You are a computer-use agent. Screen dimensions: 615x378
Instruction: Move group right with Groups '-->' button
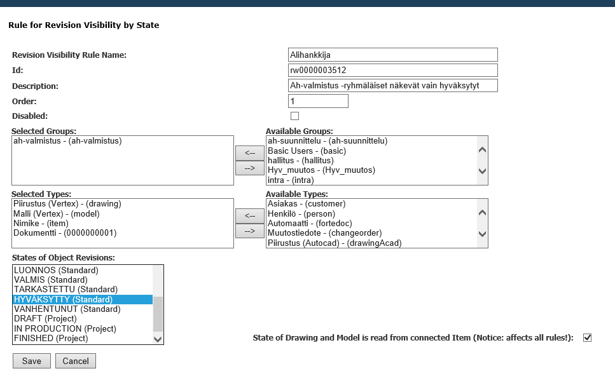[249, 168]
